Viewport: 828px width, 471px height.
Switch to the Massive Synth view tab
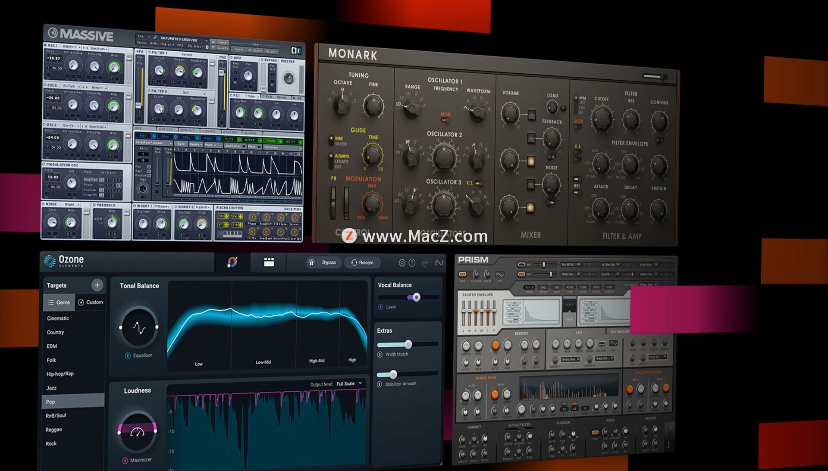(239, 50)
